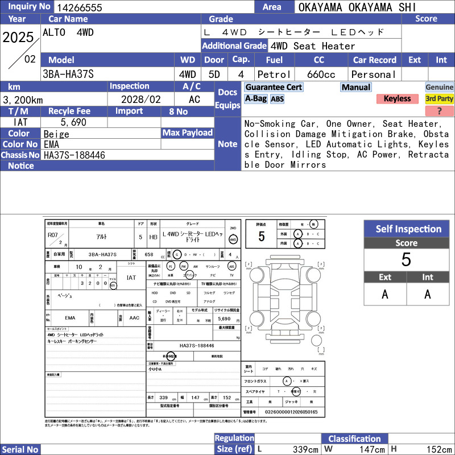Select the mileage value 3,200km

[x=23, y=100]
